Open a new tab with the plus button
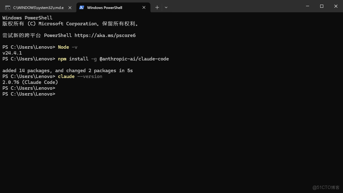 [157, 7]
